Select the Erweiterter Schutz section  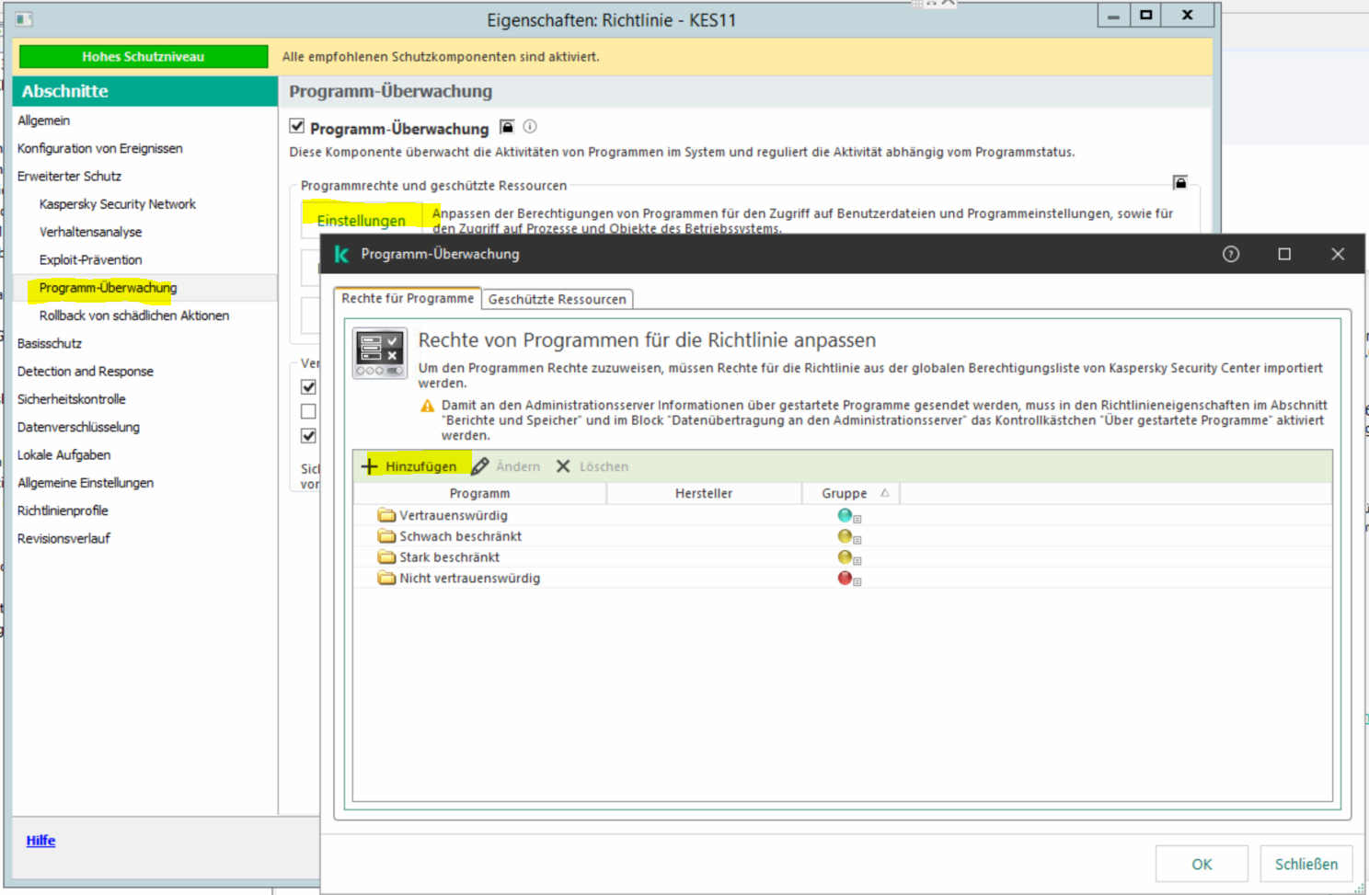coord(69,176)
